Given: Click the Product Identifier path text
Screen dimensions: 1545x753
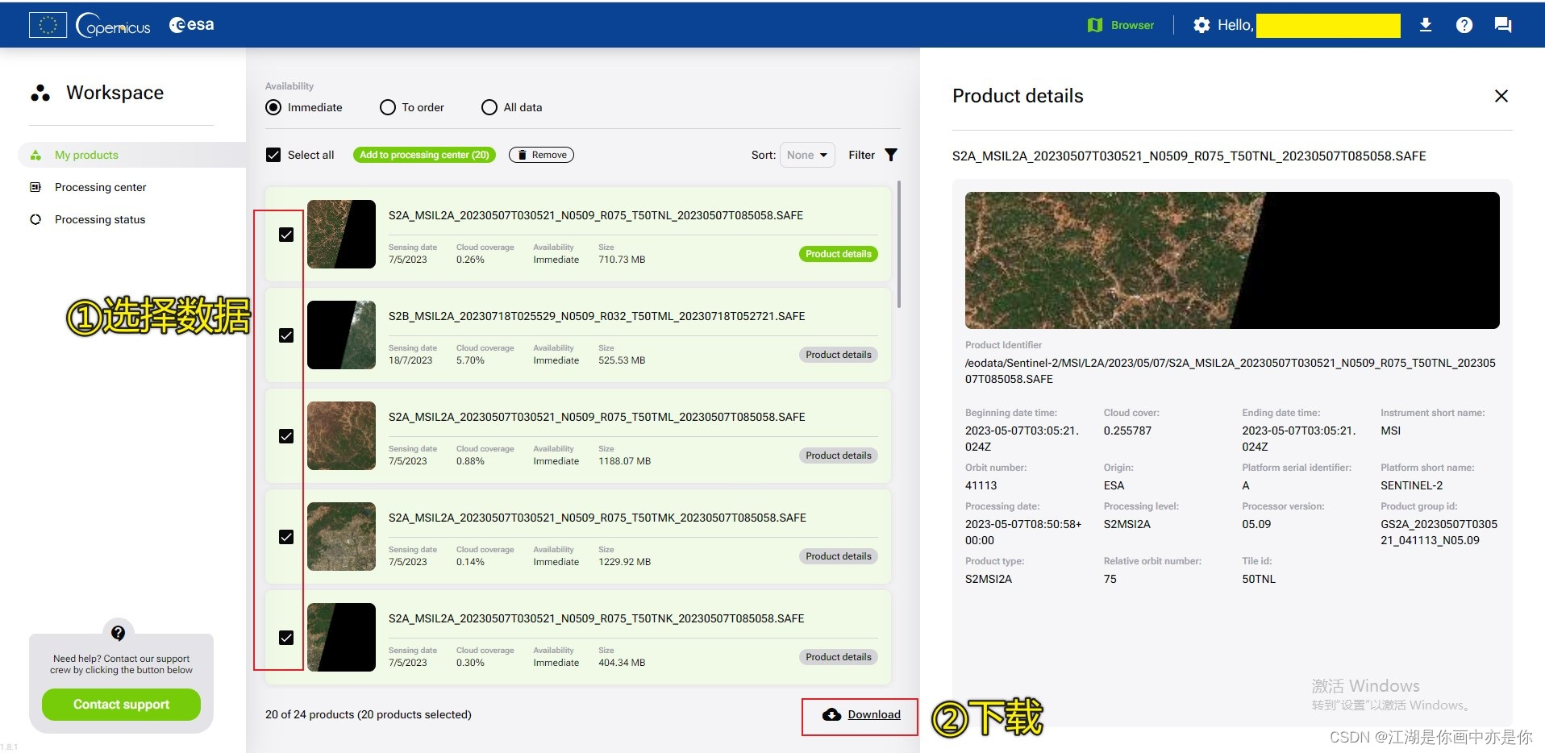Looking at the screenshot, I should pos(1231,371).
